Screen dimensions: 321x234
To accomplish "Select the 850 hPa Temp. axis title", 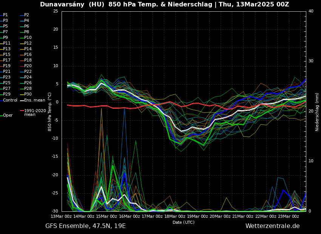I will [50, 111].
